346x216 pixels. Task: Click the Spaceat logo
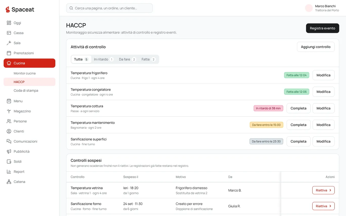(20, 10)
